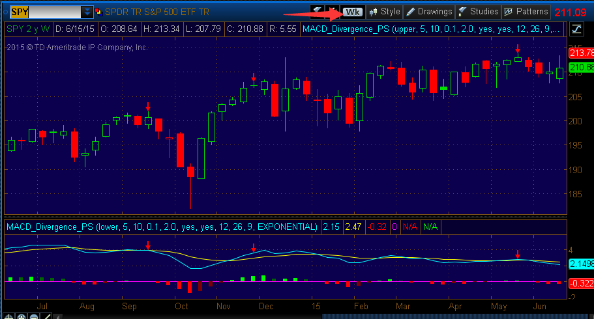Open the Studies menu
594x319 pixels.
click(478, 12)
